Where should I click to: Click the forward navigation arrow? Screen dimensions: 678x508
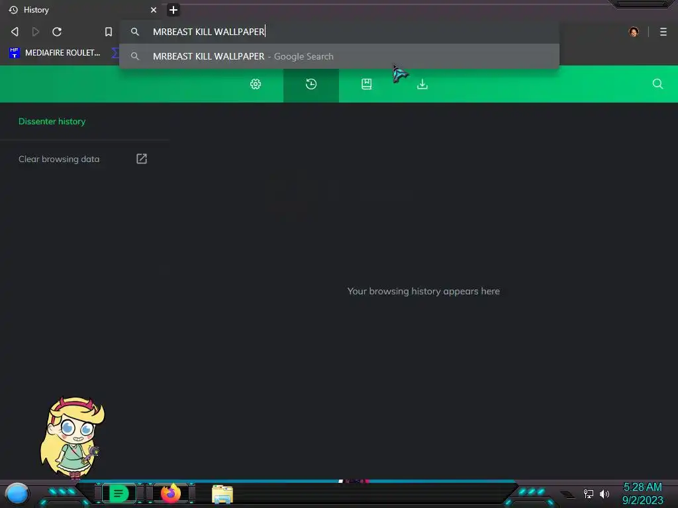click(x=36, y=32)
